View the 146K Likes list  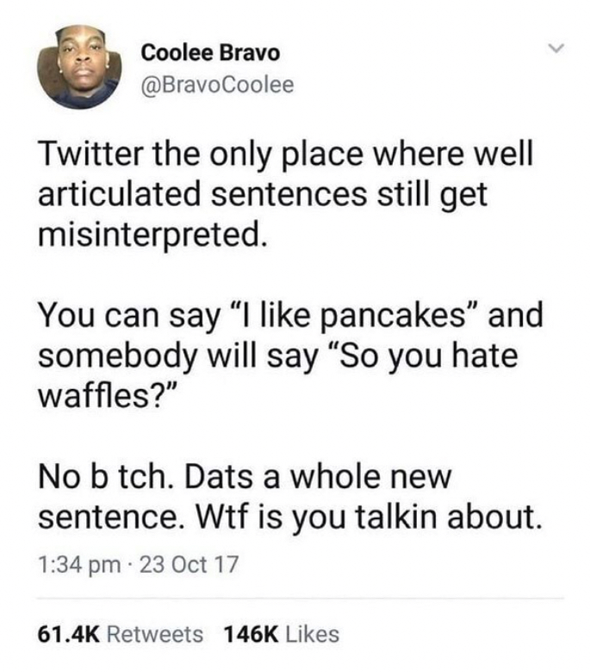tap(281, 635)
